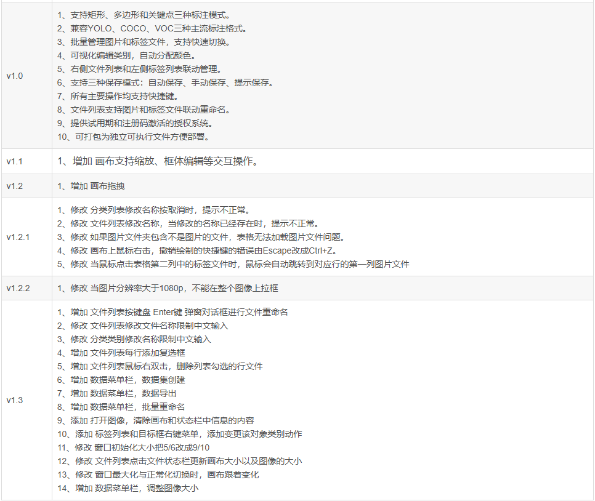Click the v1.2.1 version cell
595x501 pixels.
(18, 237)
